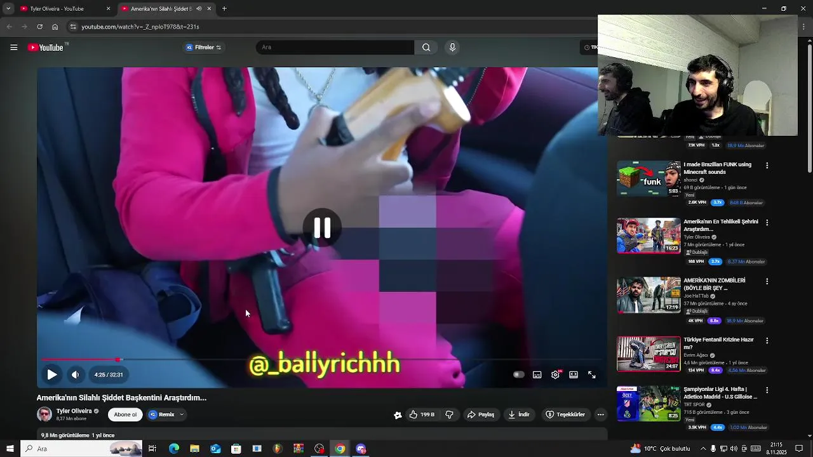Open File Explorer from taskbar

[194, 449]
